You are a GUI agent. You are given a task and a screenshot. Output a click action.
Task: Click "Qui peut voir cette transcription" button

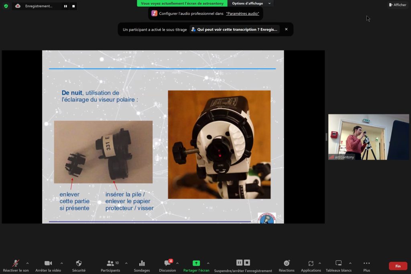click(234, 29)
